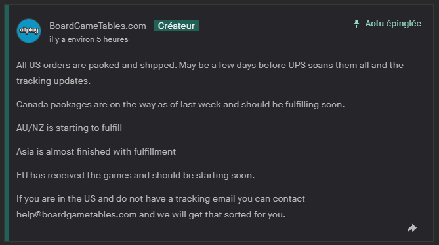The height and width of the screenshot is (245, 439).
Task: Click the share arrow icon
Action: (412, 228)
